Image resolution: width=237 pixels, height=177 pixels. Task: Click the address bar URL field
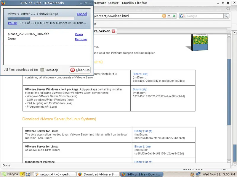coord(128,16)
